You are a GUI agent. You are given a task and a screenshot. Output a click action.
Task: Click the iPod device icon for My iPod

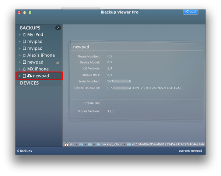coord(24,35)
